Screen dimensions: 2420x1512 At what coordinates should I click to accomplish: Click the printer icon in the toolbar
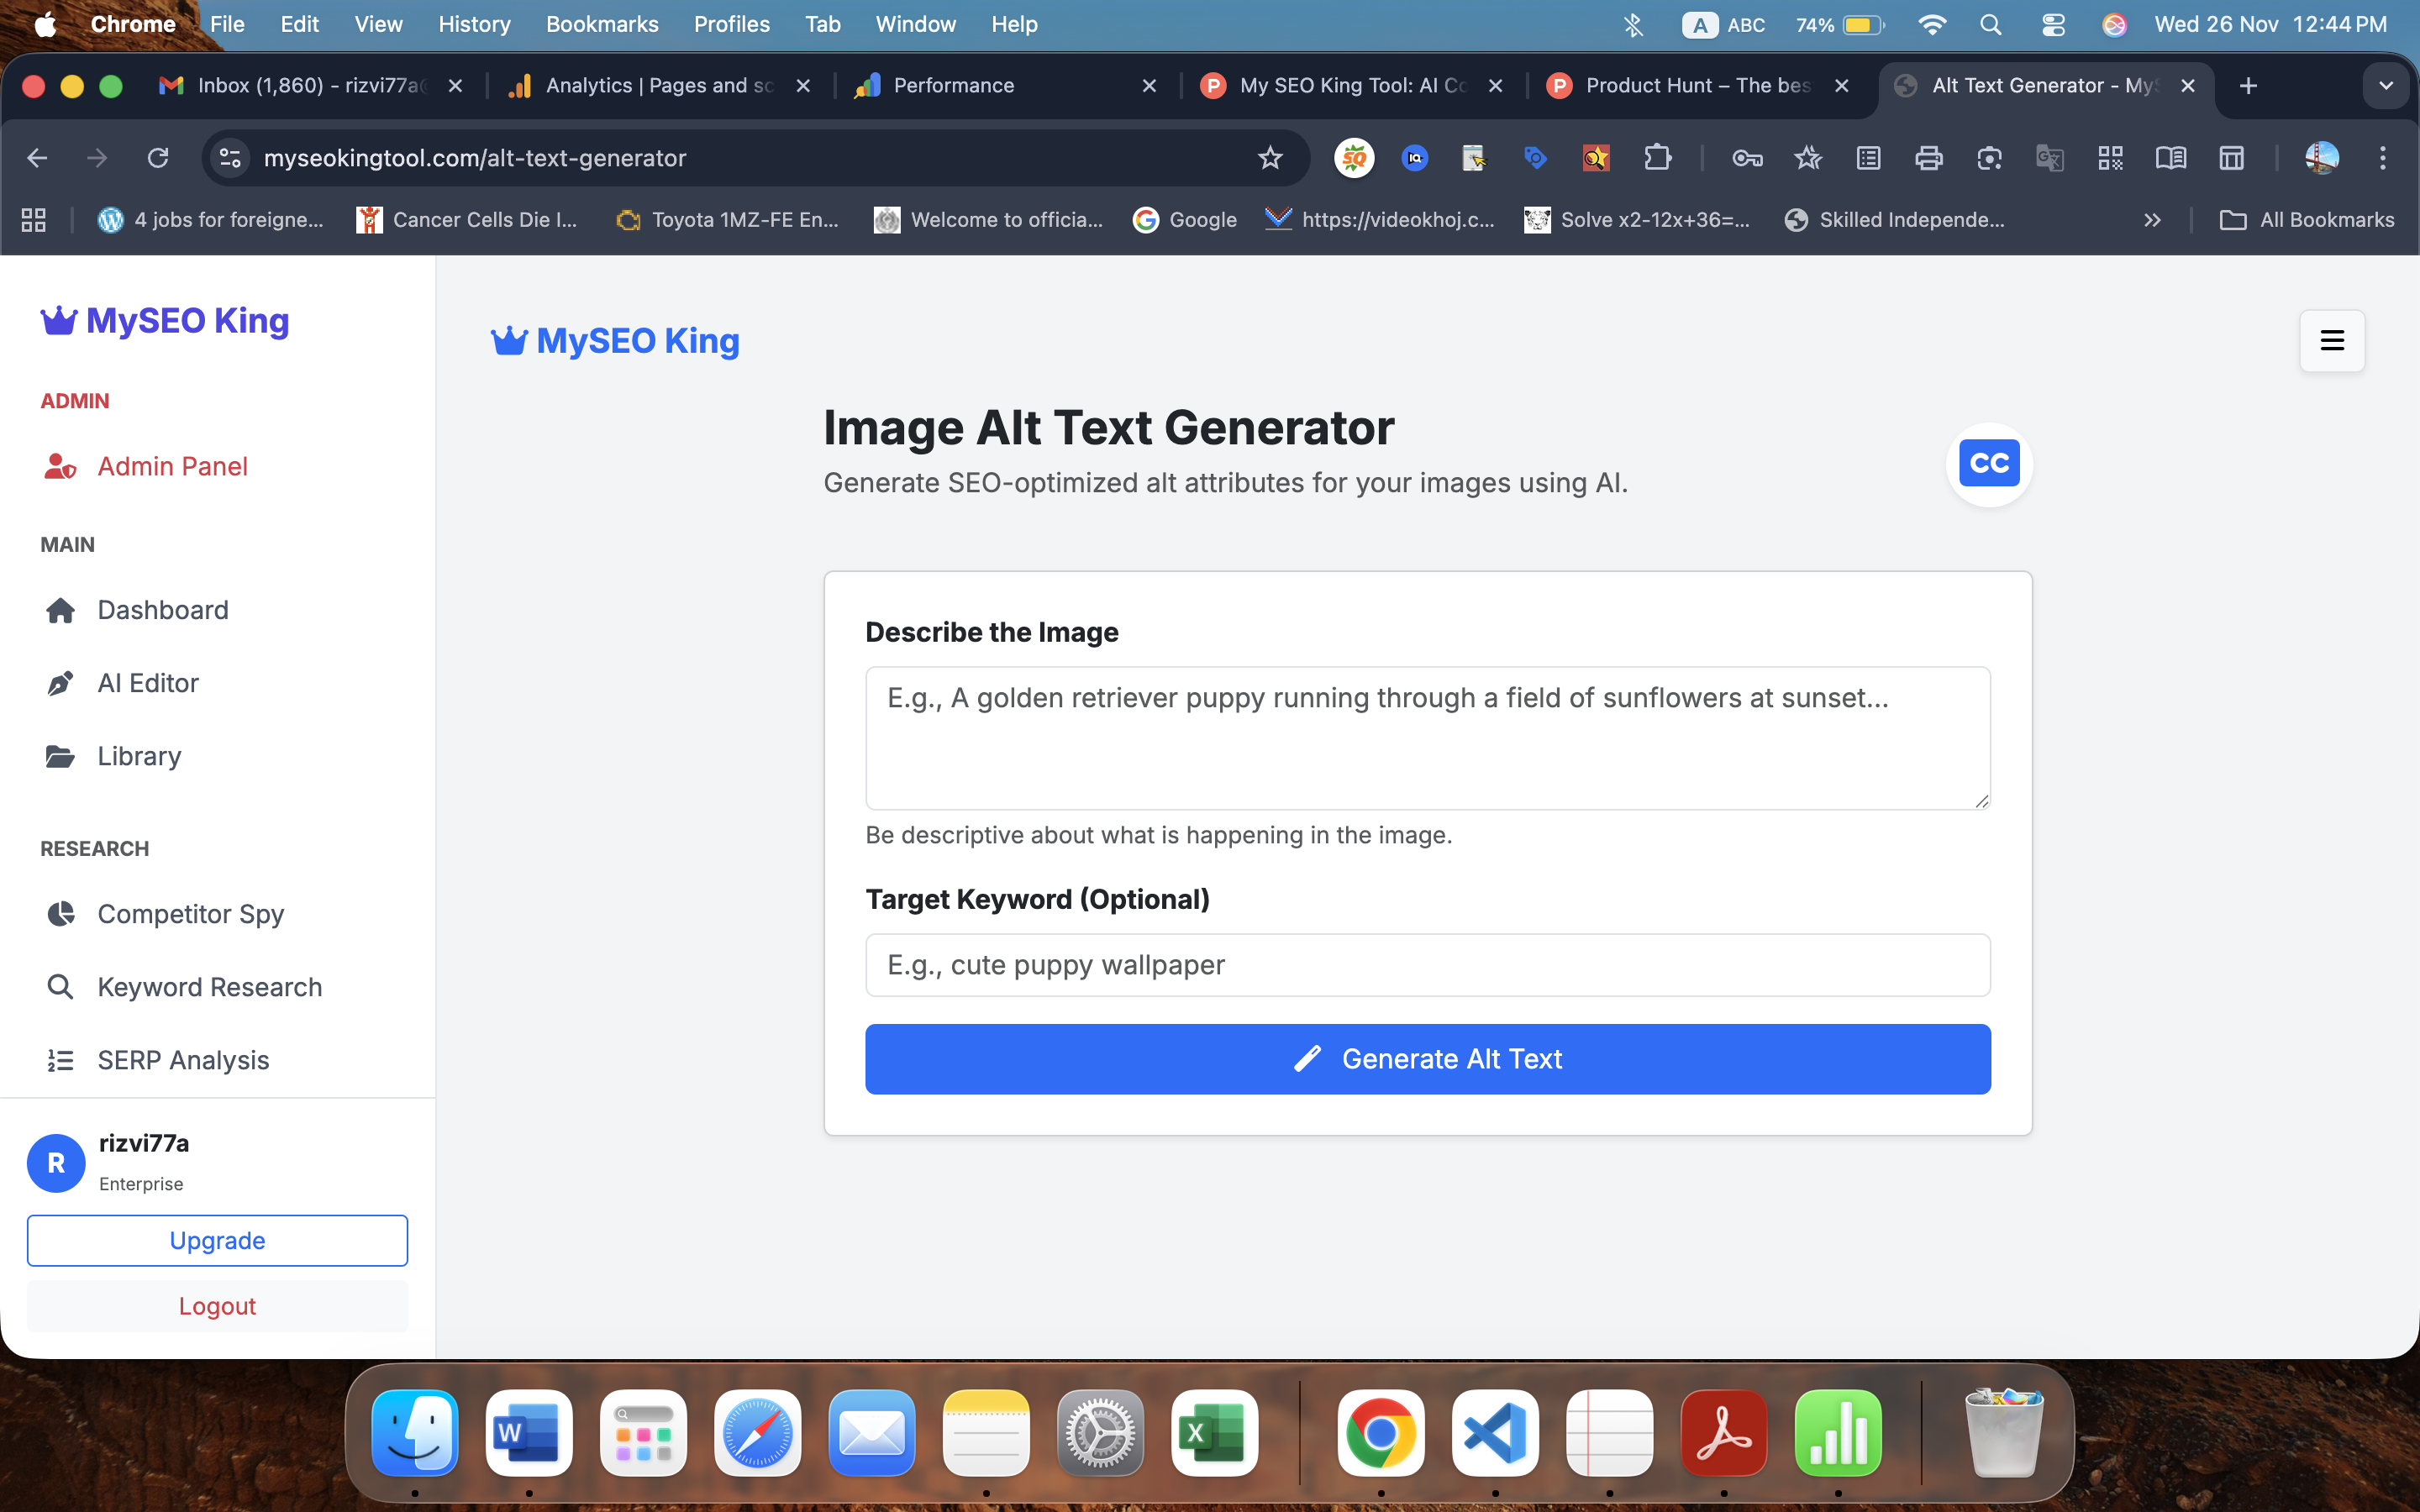pyautogui.click(x=1928, y=158)
